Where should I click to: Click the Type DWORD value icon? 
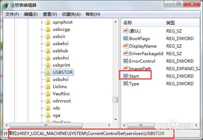126,83
